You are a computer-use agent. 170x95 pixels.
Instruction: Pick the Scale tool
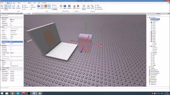10,7
